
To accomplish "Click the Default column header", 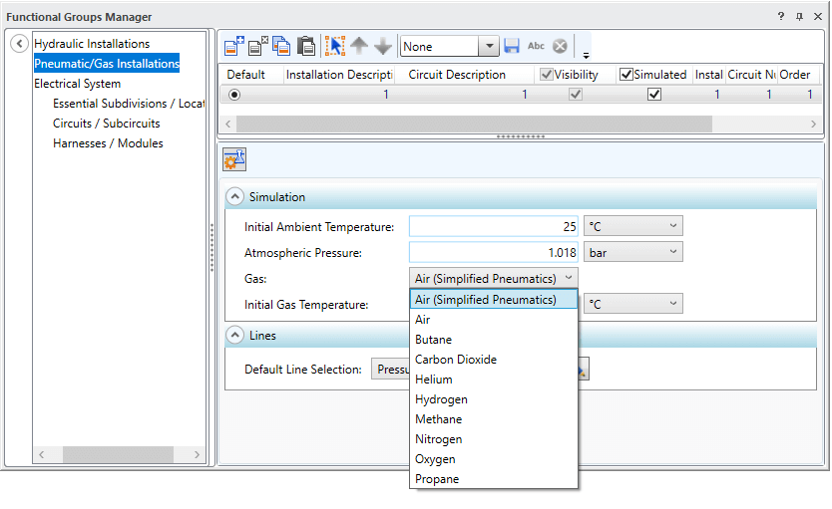I will [251, 75].
